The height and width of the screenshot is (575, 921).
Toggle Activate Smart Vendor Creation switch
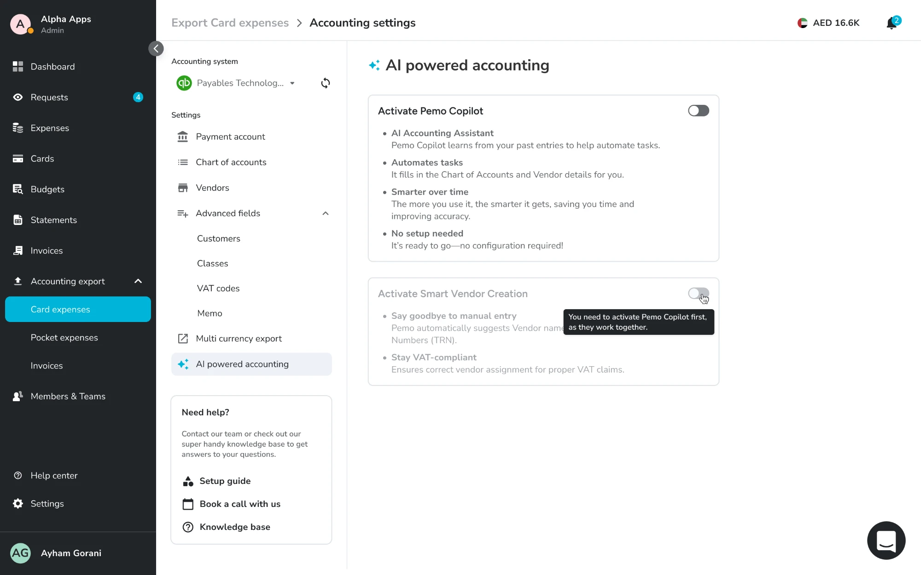point(699,293)
